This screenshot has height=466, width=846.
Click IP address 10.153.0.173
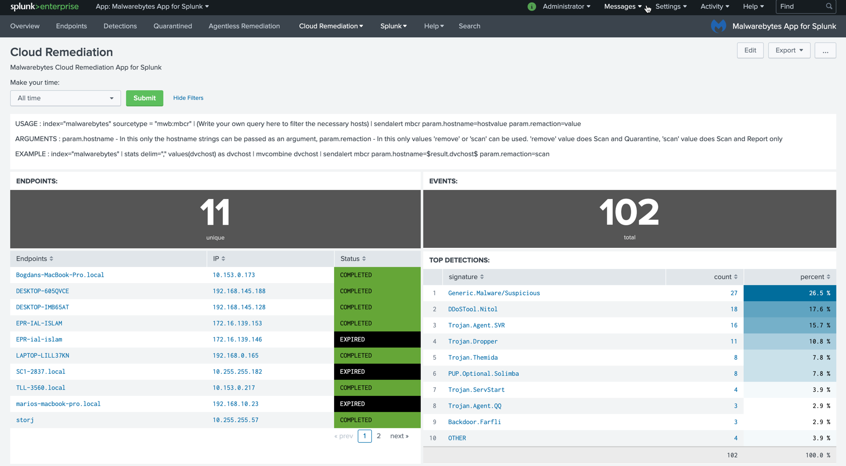click(234, 275)
